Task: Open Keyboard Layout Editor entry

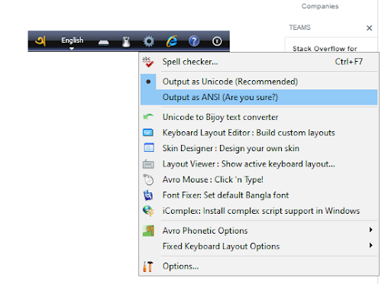Action: click(259, 133)
